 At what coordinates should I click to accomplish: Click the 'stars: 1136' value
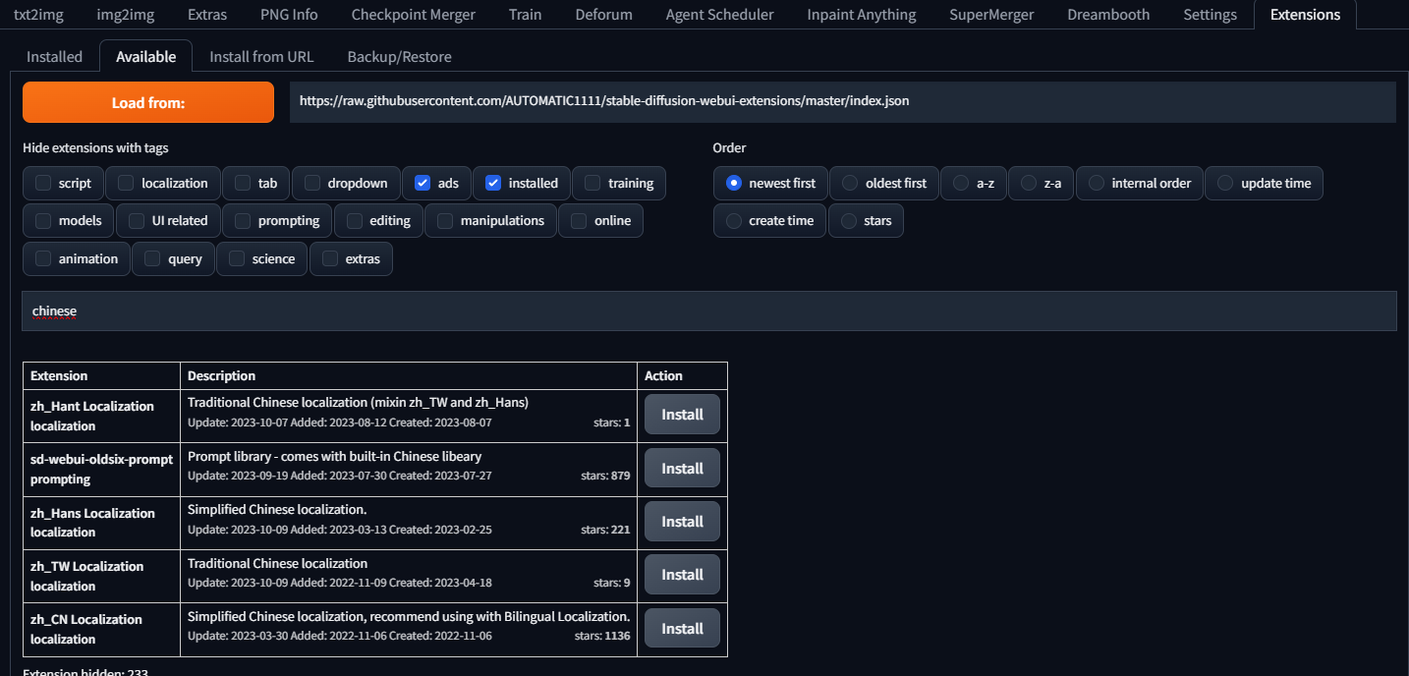tap(602, 636)
